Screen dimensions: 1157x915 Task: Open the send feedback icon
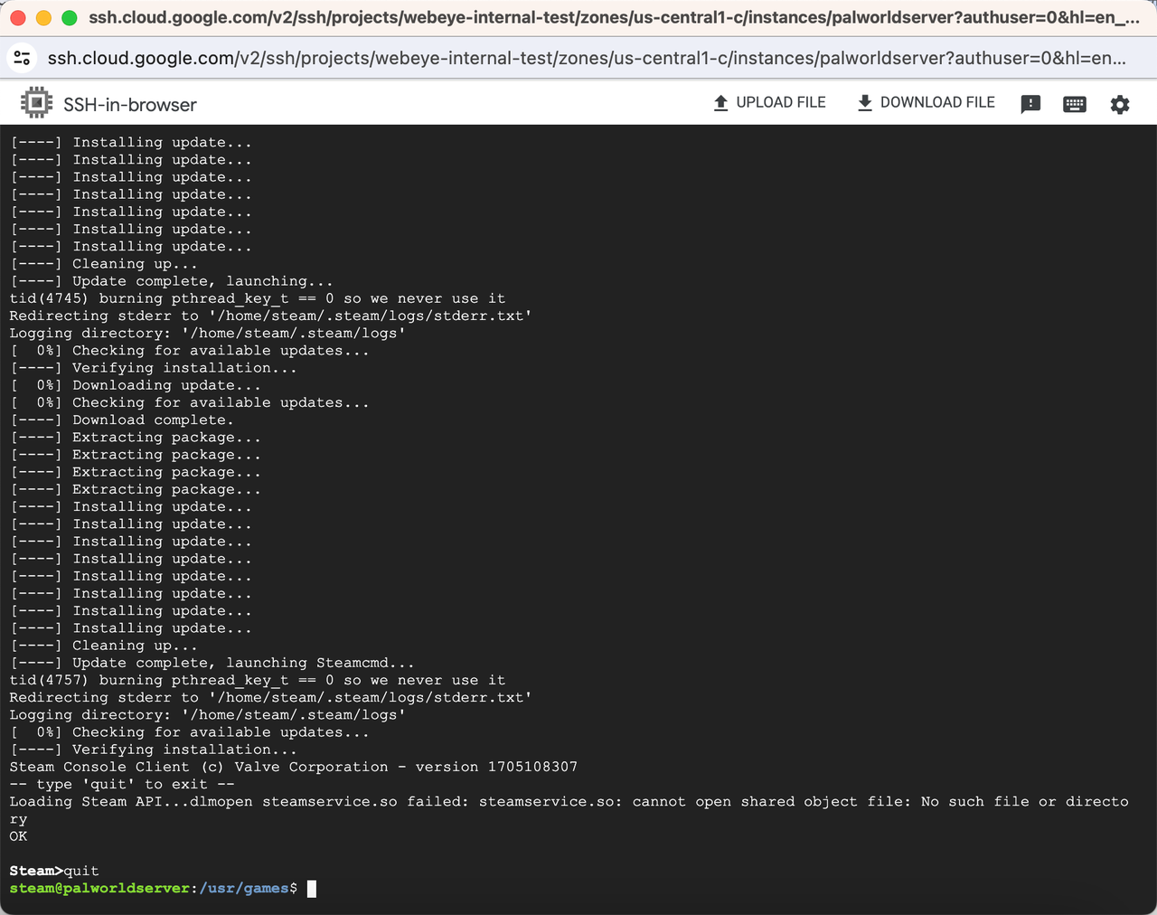(1030, 104)
